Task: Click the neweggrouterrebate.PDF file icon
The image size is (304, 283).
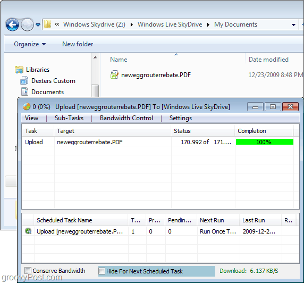Action: coord(114,74)
